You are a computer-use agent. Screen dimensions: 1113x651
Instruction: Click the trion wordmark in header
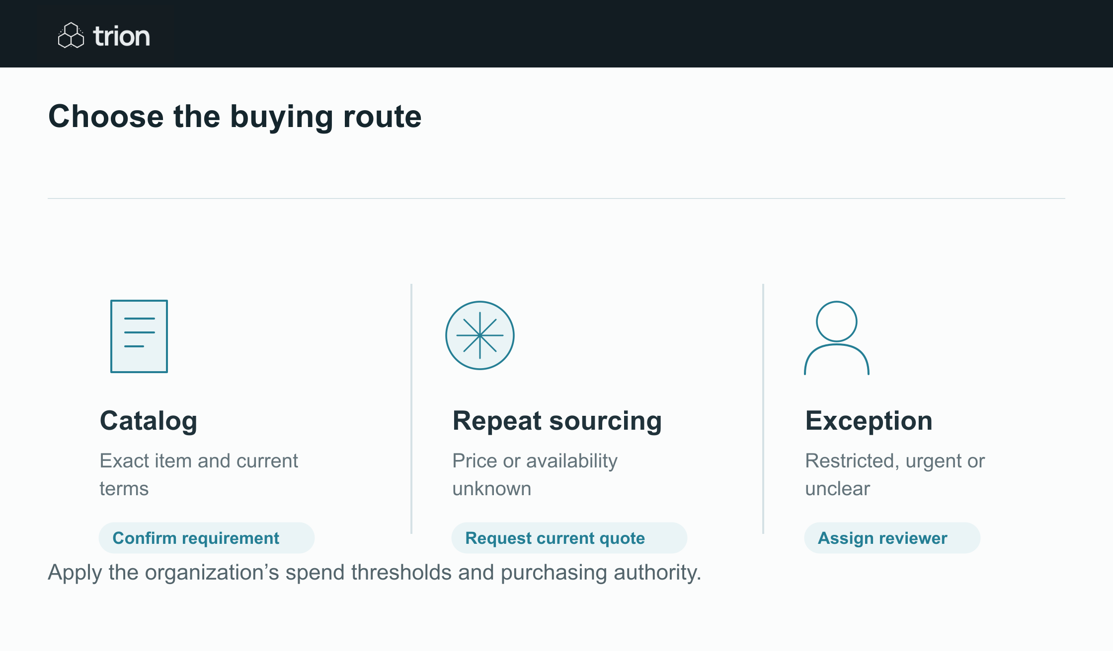(x=121, y=36)
